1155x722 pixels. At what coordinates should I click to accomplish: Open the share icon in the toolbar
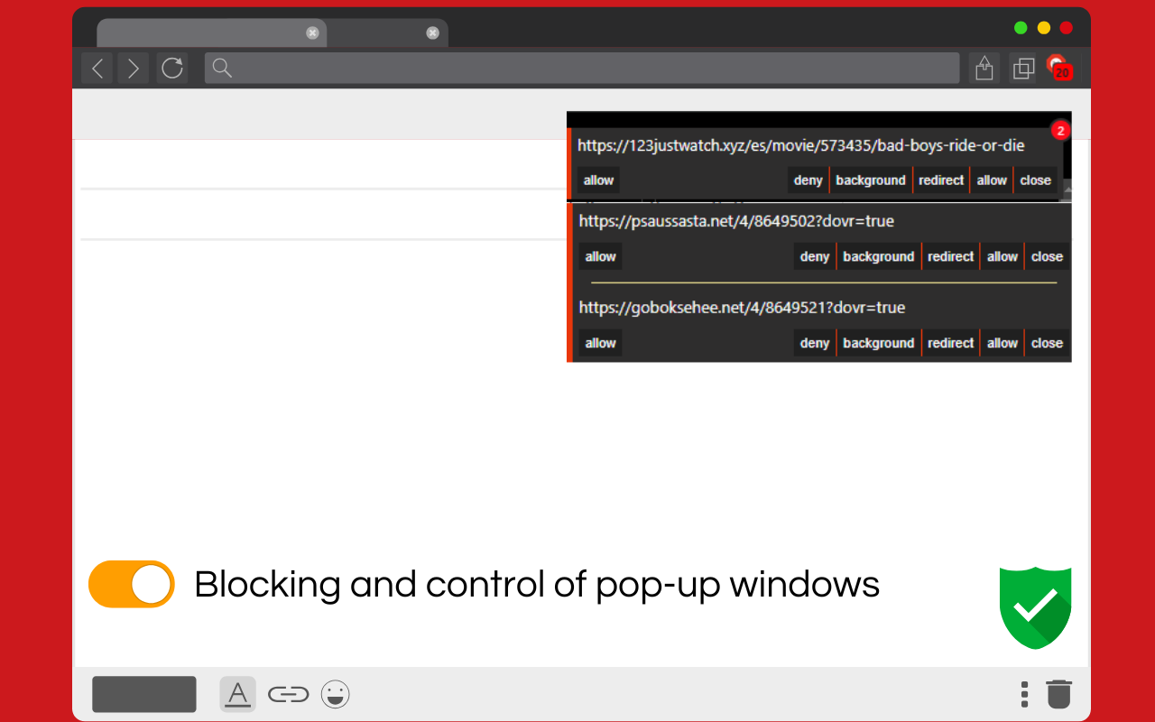pos(984,68)
